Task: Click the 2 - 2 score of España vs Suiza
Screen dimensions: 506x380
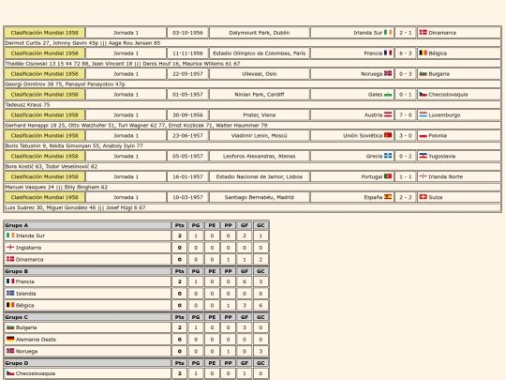Action: pyautogui.click(x=406, y=197)
